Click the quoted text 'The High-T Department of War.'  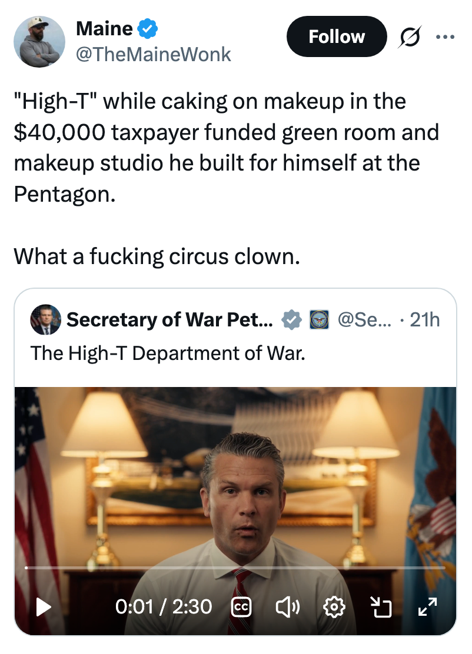168,353
